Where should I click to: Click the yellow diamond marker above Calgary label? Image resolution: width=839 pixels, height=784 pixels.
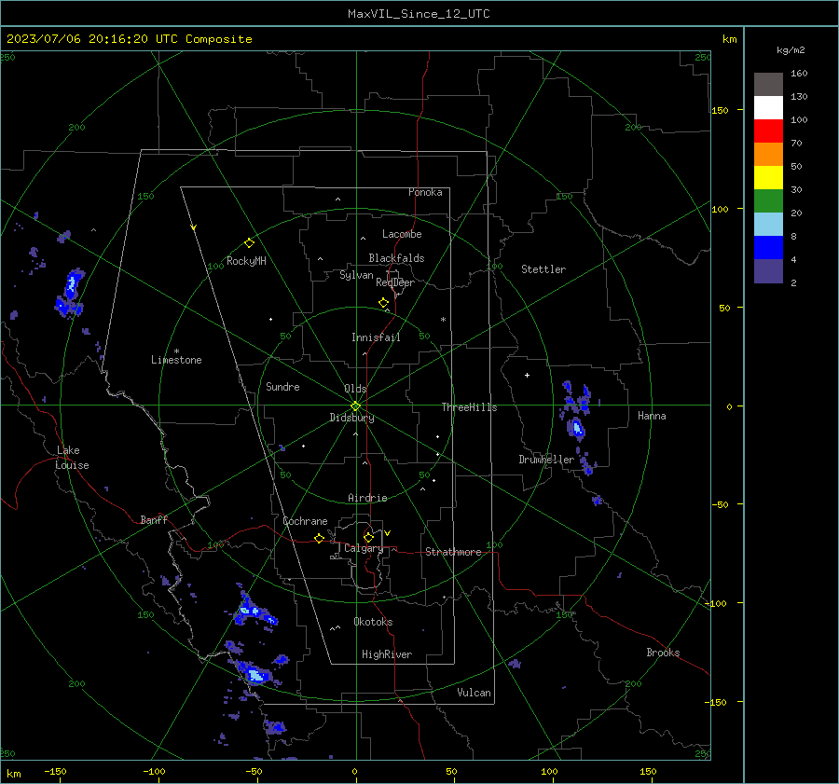(x=368, y=537)
